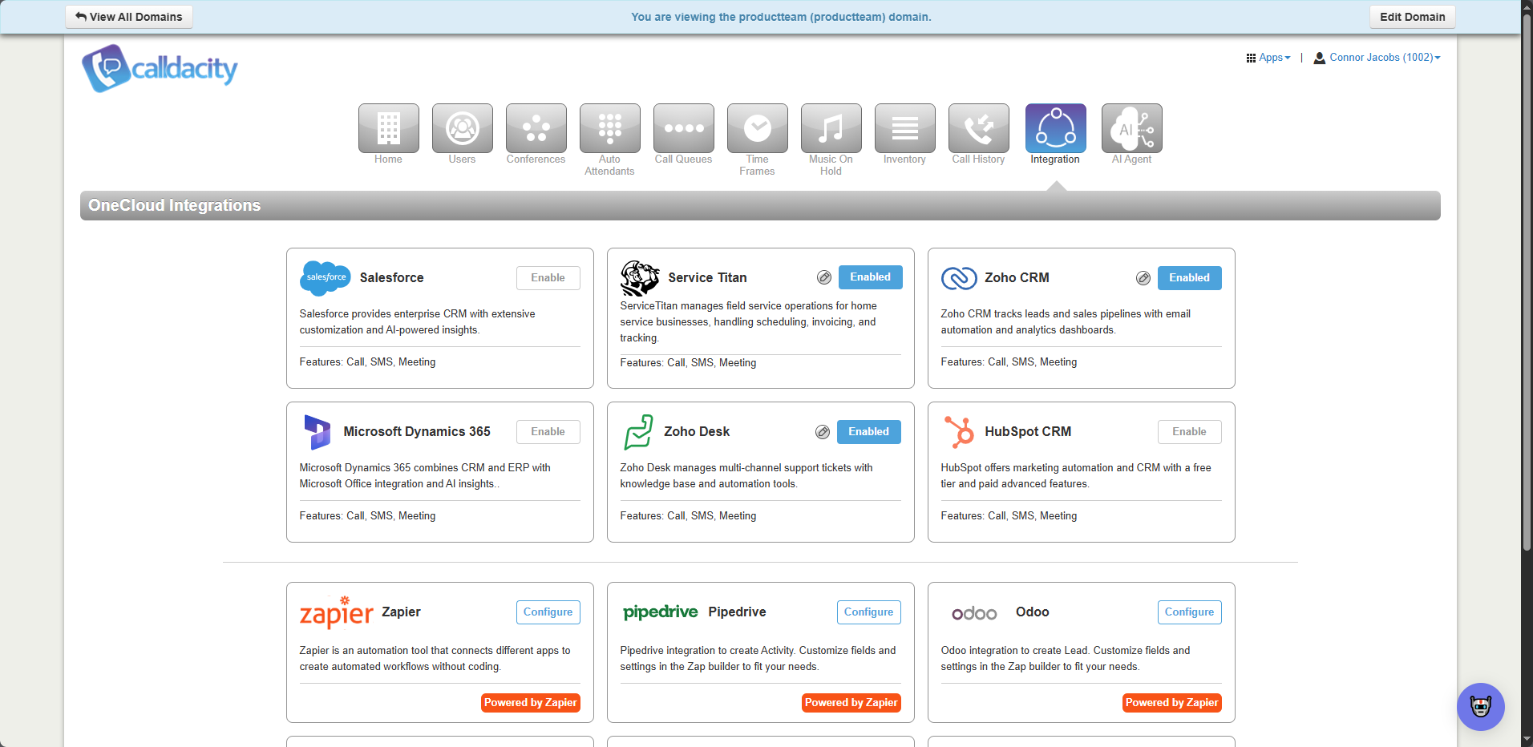Click Configure for Pipedrive
Image resolution: width=1533 pixels, height=747 pixels.
(x=868, y=612)
